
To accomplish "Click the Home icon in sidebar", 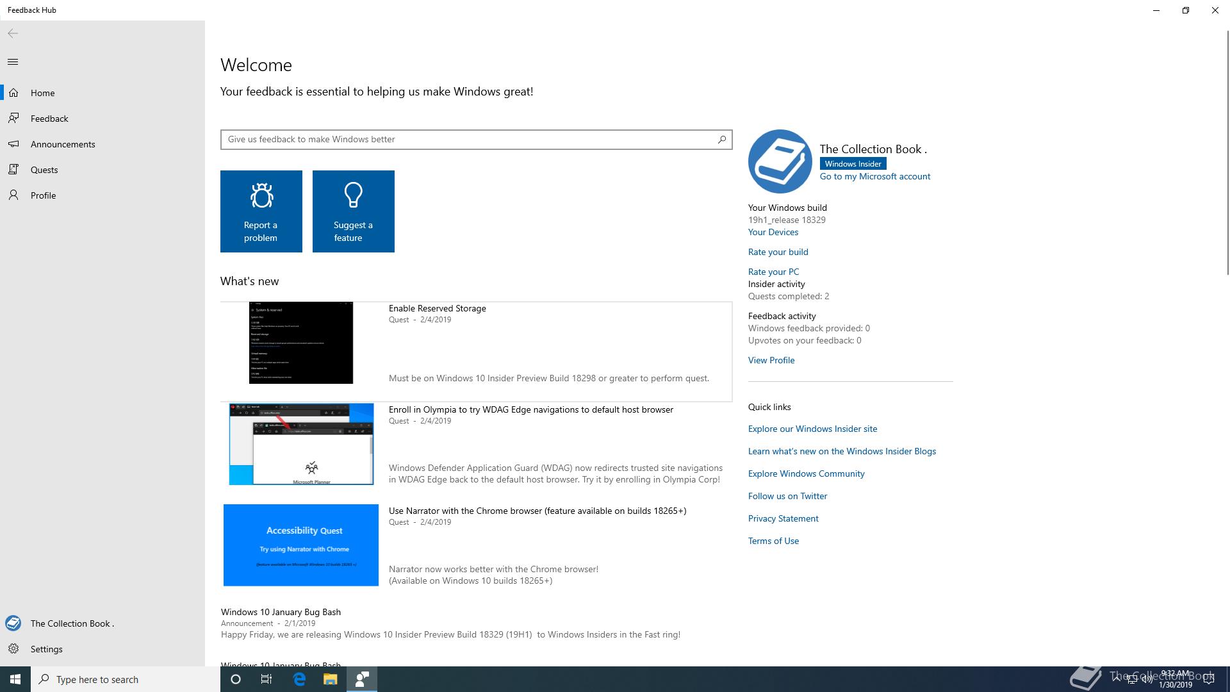I will click(x=13, y=92).
